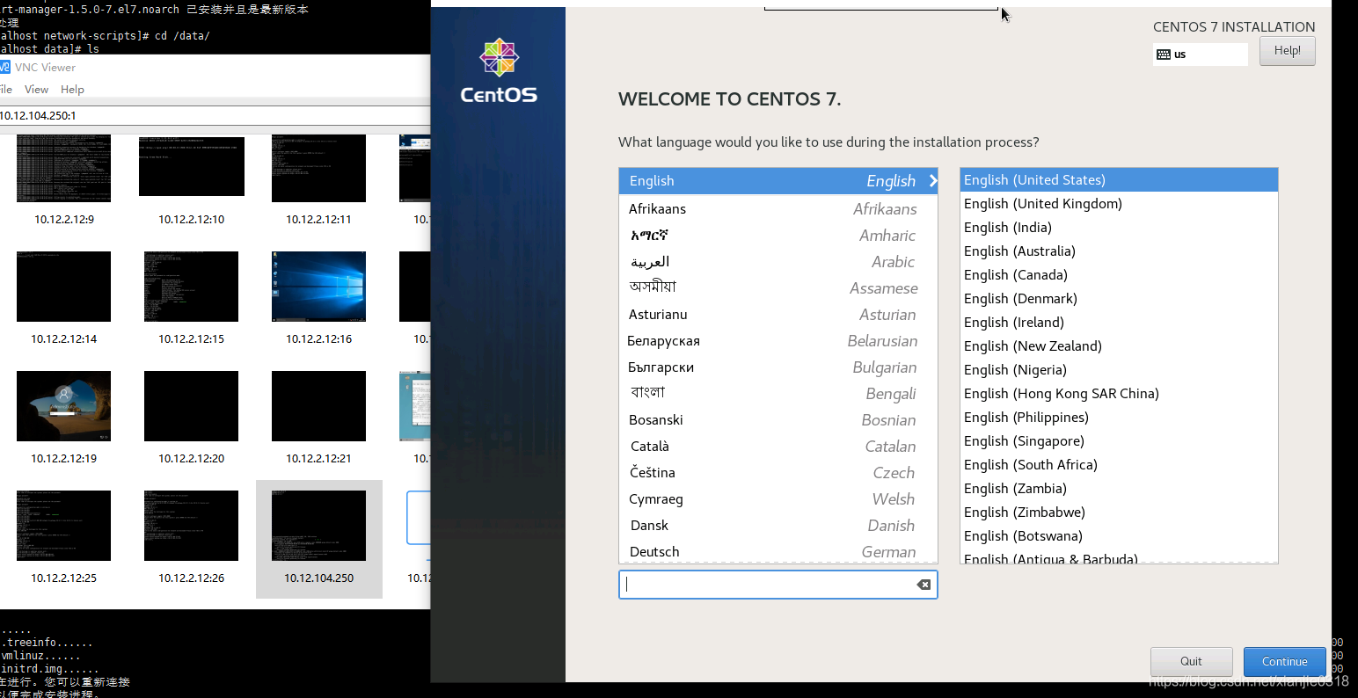Choose English (Hong Kong SAR China) locale
Screen dimensions: 1358x698
point(1119,394)
